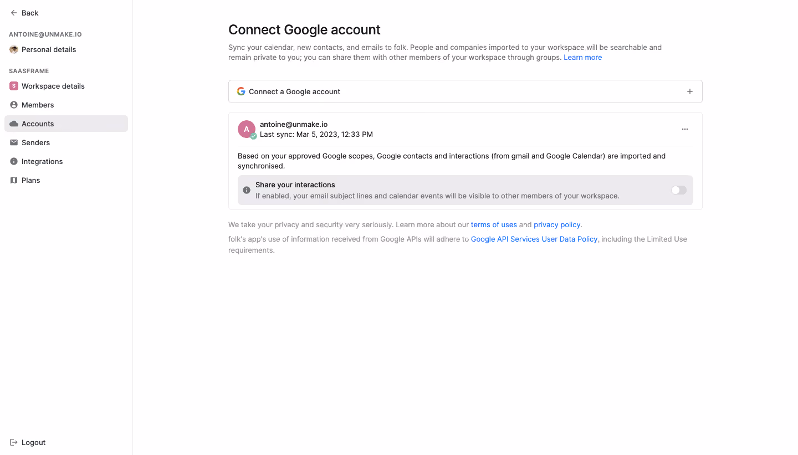Click the SAASFRAME sidebar header
798x455 pixels.
point(29,71)
